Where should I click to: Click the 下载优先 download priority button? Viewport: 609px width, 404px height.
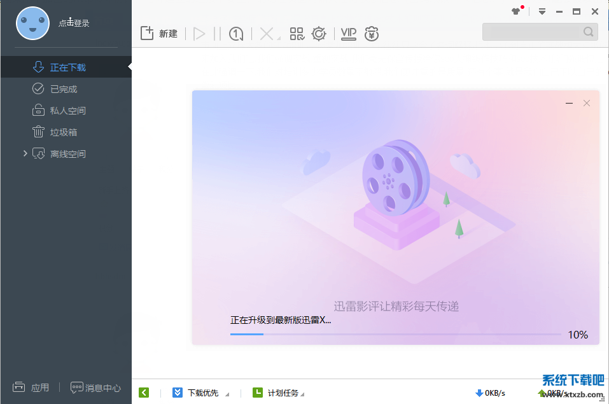point(196,393)
